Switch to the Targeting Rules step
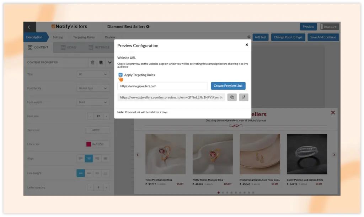Screen dimensions: 364x217 coord(84,37)
